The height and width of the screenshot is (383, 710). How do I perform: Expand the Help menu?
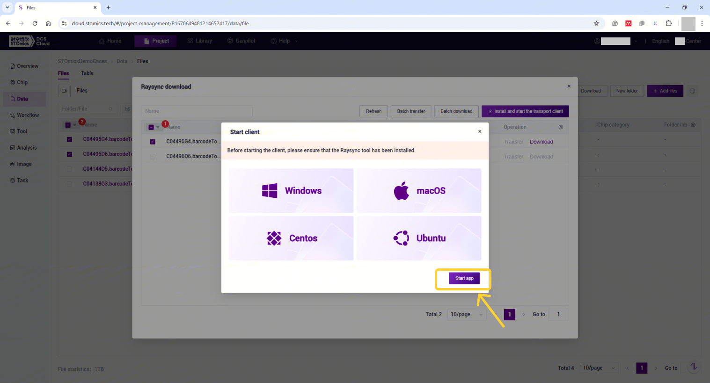pyautogui.click(x=284, y=41)
